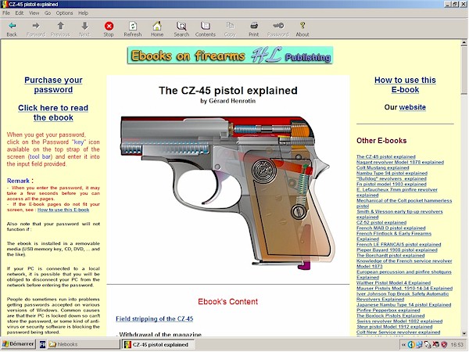The width and height of the screenshot is (469, 352).
Task: Switch to the hlebooks taskbar window
Action: (x=83, y=344)
